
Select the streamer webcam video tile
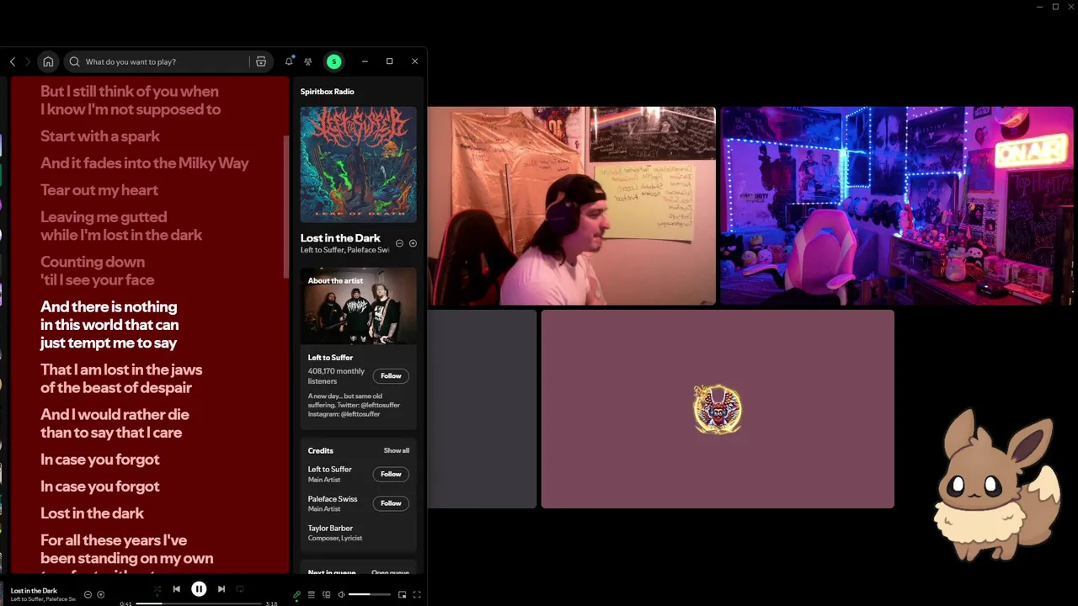point(572,205)
